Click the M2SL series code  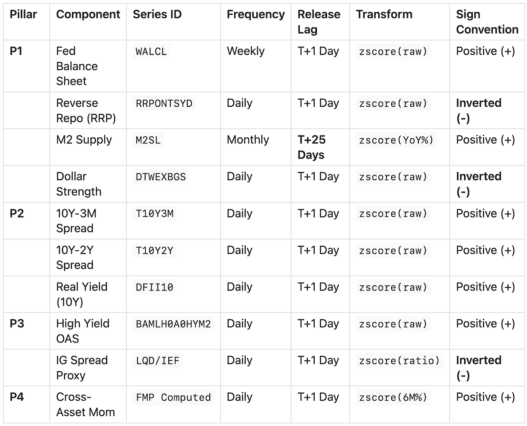[148, 140]
